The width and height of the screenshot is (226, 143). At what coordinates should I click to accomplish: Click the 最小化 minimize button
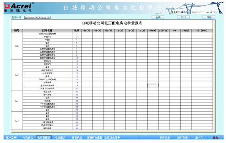click(199, 137)
